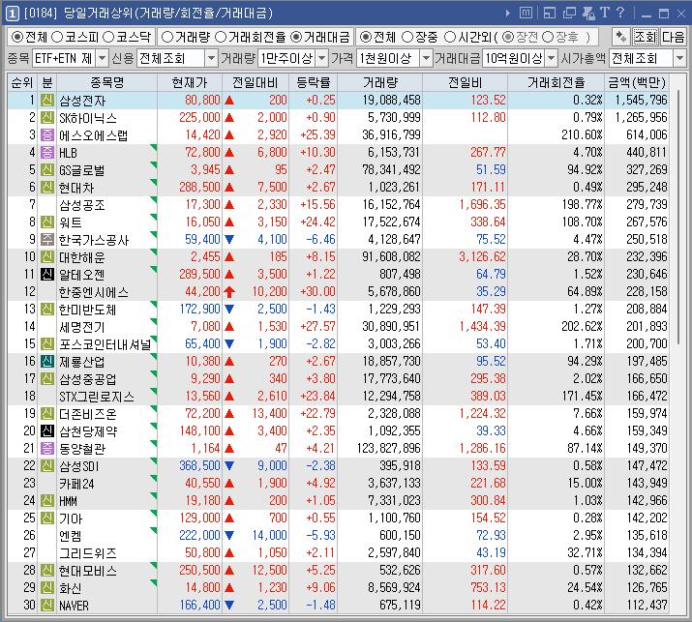Click the green 신 badge on 현대모비스 row
Viewport: 692px width, 622px height.
tap(47, 570)
